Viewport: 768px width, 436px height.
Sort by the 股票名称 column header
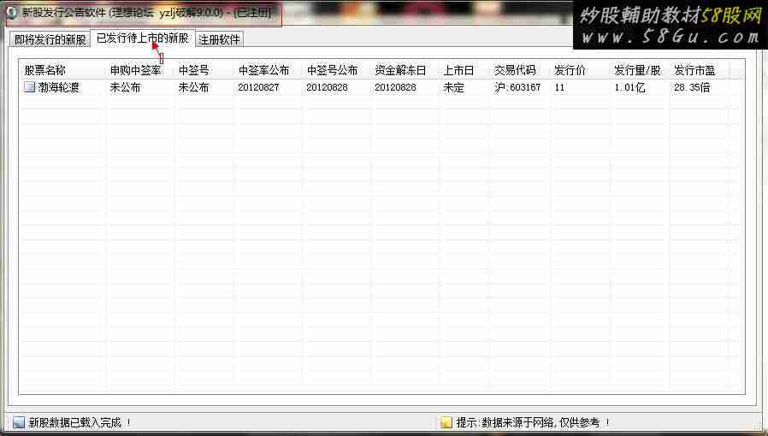click(45, 70)
